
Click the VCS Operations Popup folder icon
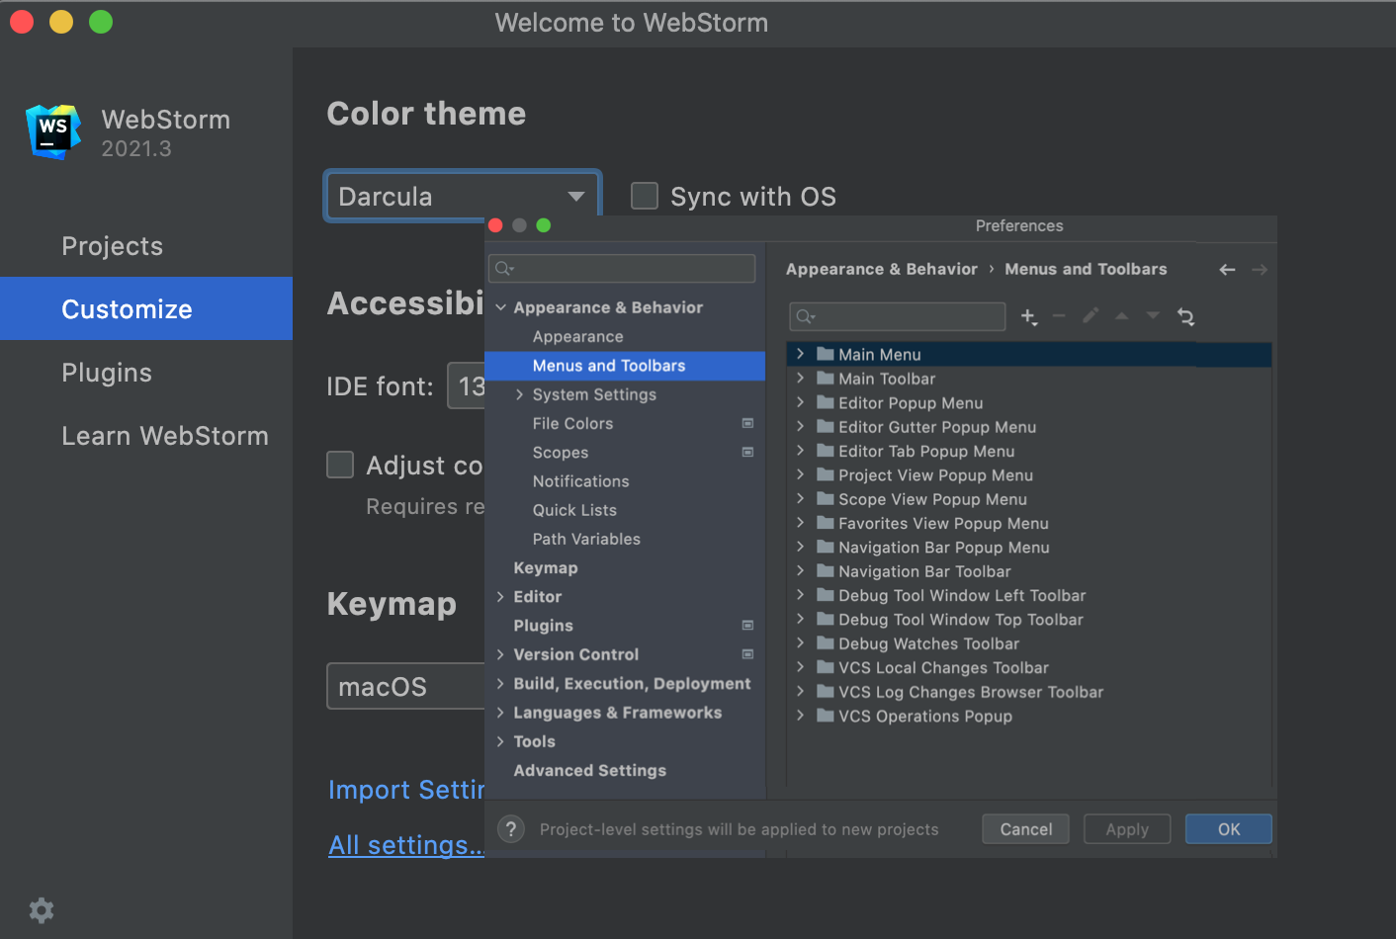(826, 716)
